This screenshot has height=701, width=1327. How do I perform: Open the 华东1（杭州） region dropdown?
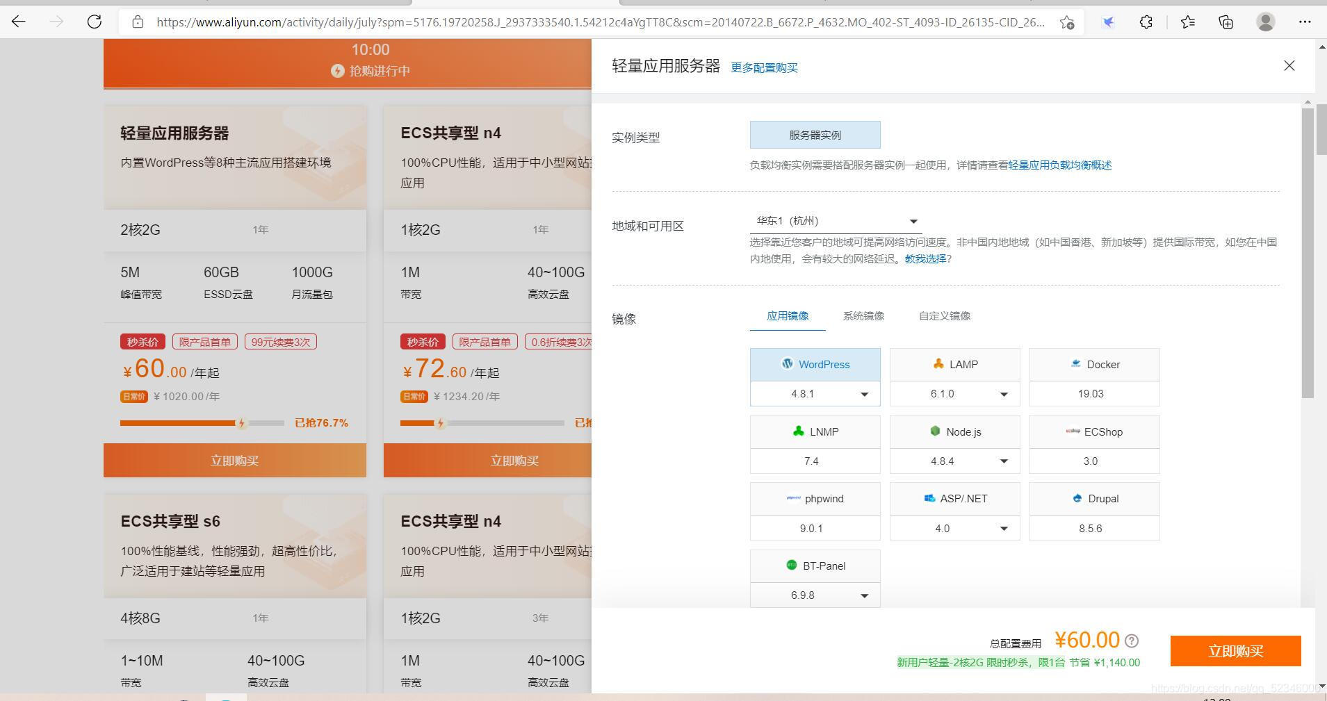(836, 221)
